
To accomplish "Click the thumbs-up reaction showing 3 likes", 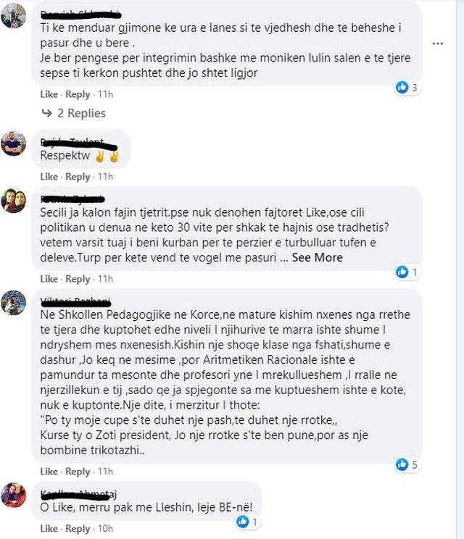I will pyautogui.click(x=402, y=88).
